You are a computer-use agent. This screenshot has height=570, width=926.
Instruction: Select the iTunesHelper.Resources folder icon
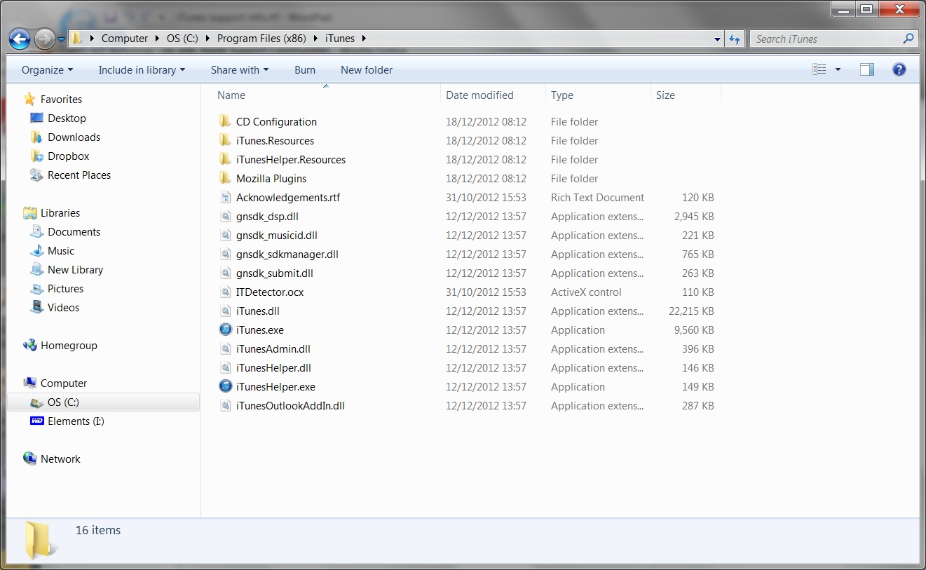click(x=225, y=159)
